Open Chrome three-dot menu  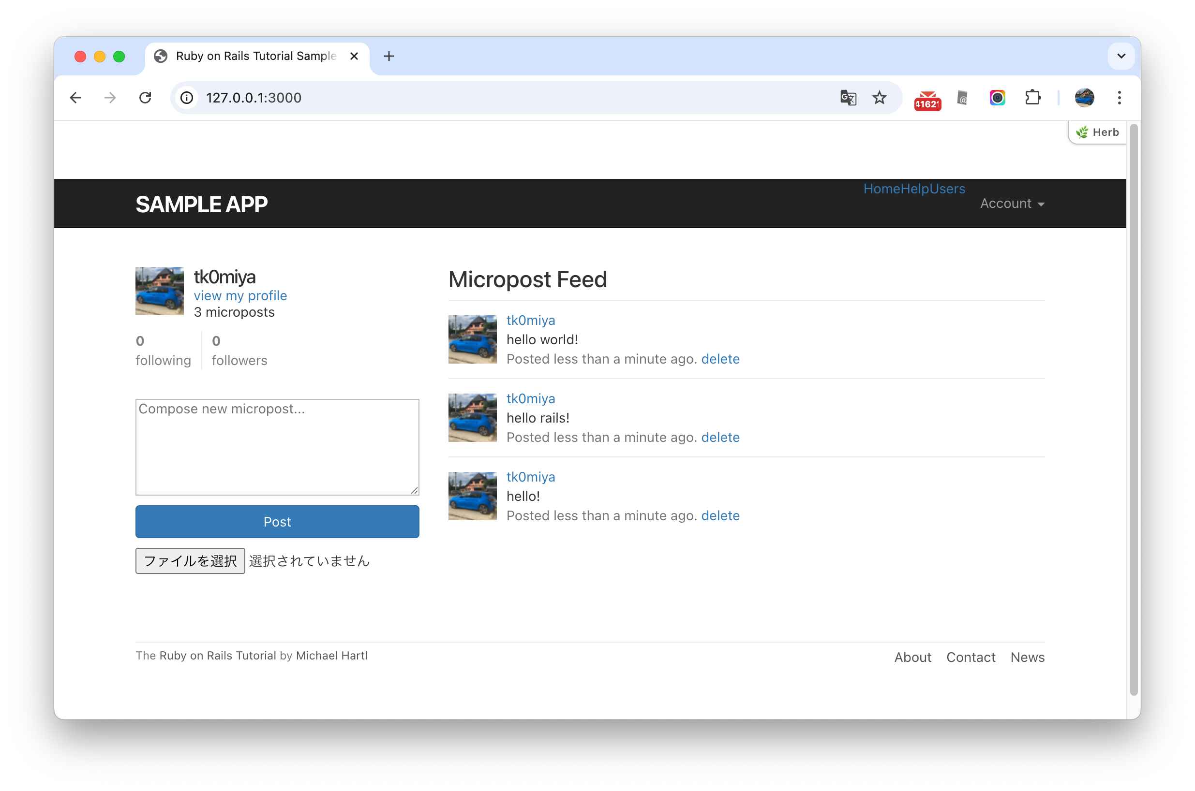pos(1119,97)
